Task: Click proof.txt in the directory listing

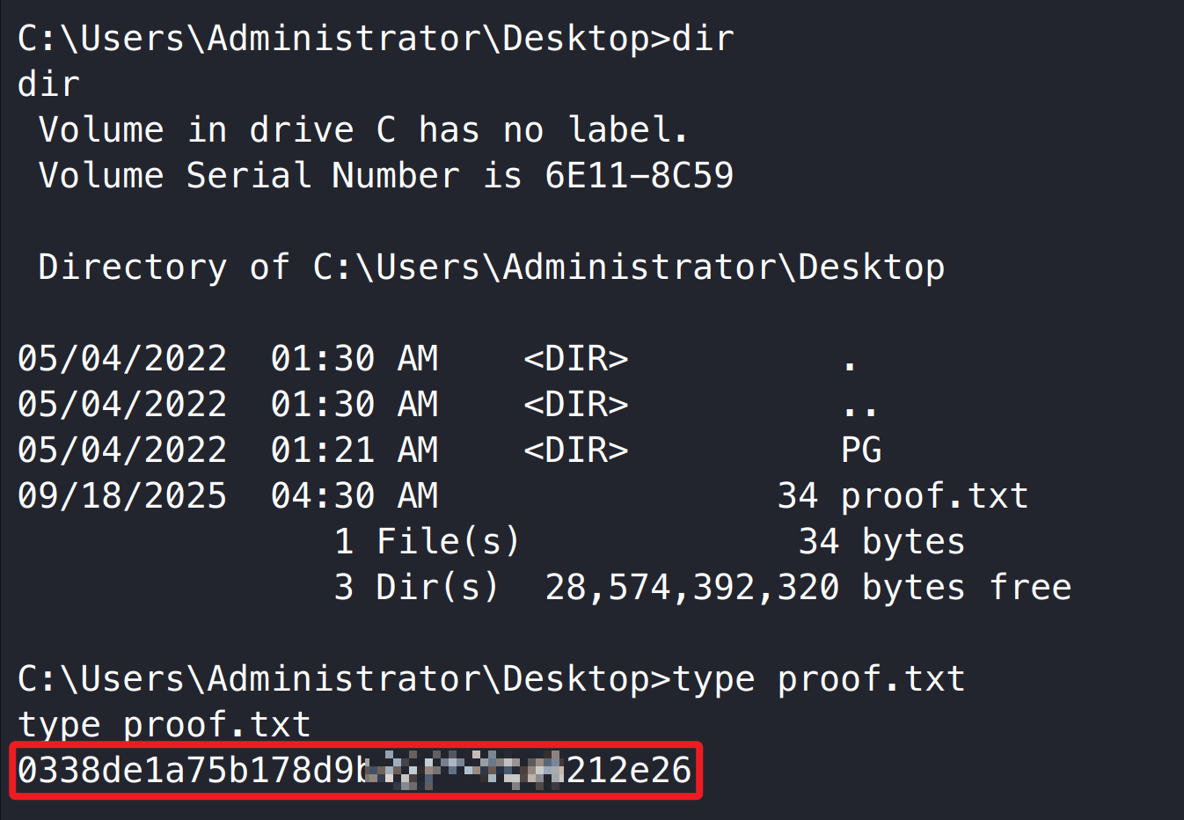Action: pyautogui.click(x=934, y=496)
